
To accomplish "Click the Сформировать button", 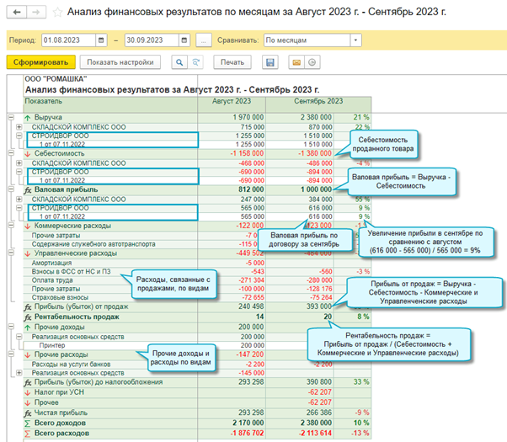I will (x=40, y=62).
